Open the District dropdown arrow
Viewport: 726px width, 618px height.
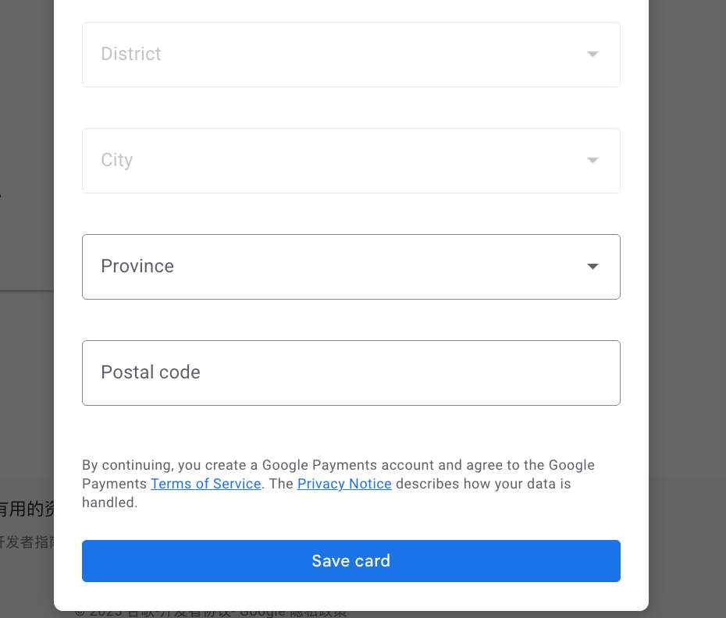(593, 54)
